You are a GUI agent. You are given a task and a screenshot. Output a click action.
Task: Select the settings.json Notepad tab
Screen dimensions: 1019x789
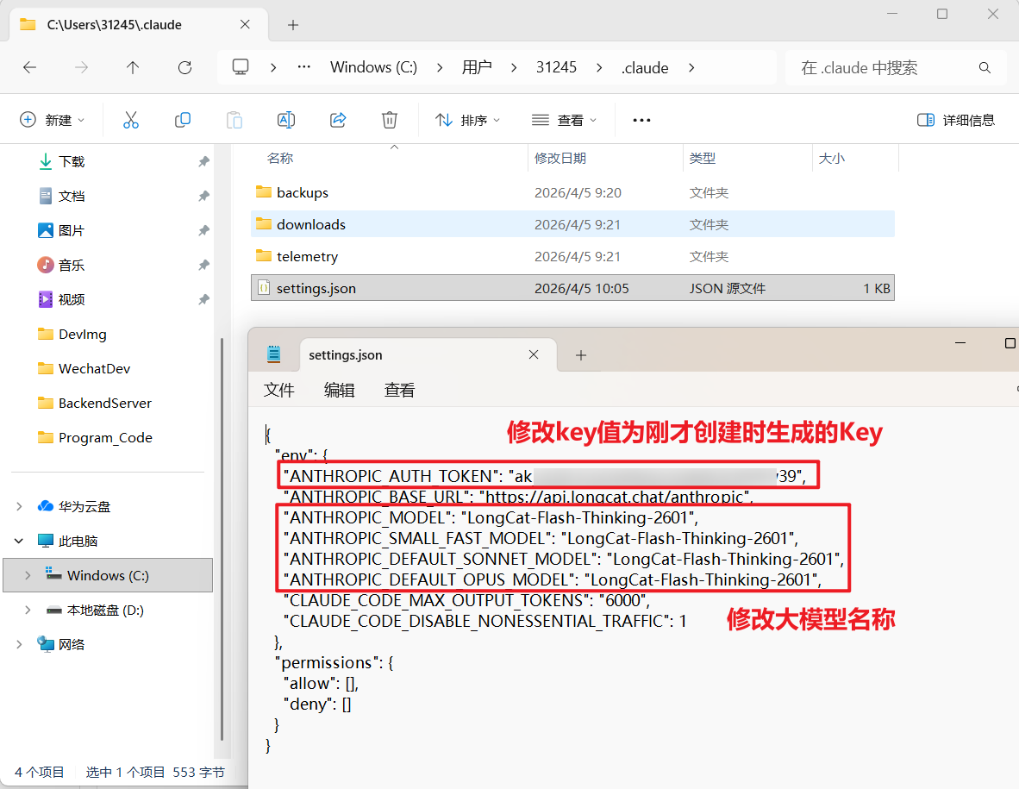(x=428, y=355)
